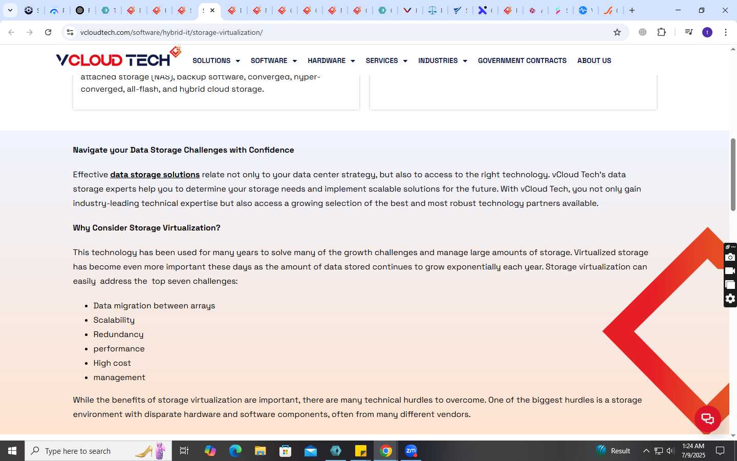This screenshot has width=737, height=461.
Task: Open the gear settings icon in side panel
Action: [730, 299]
